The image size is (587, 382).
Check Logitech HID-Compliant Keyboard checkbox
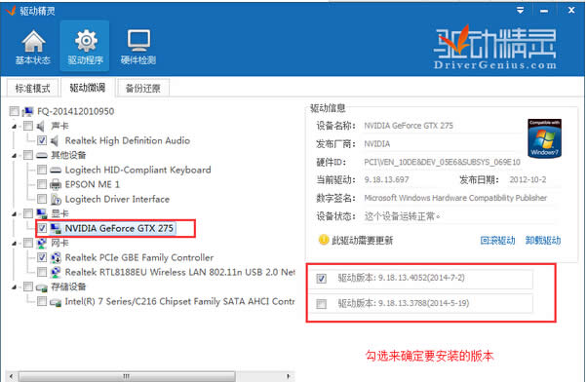(x=42, y=170)
